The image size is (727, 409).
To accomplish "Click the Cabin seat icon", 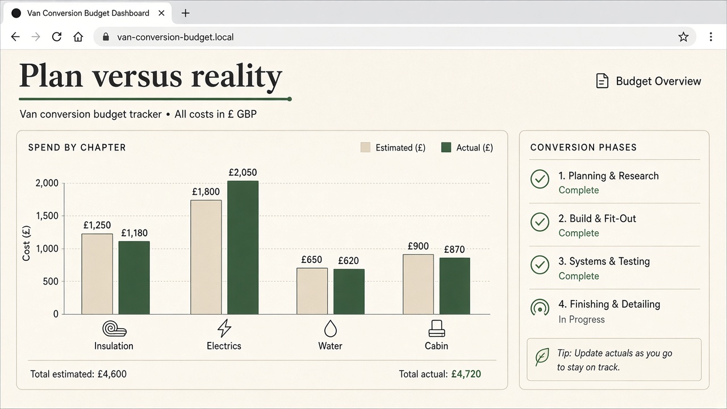I will tap(436, 328).
